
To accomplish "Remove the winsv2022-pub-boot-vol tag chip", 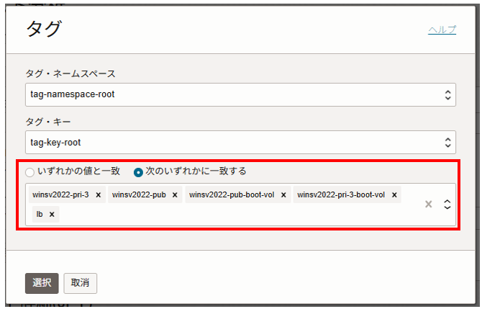I will pos(283,195).
